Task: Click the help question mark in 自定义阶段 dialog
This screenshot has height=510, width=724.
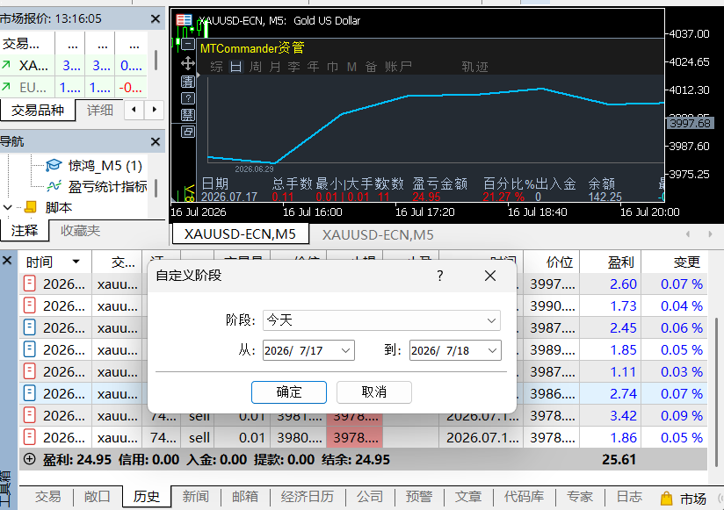Action: 439,276
